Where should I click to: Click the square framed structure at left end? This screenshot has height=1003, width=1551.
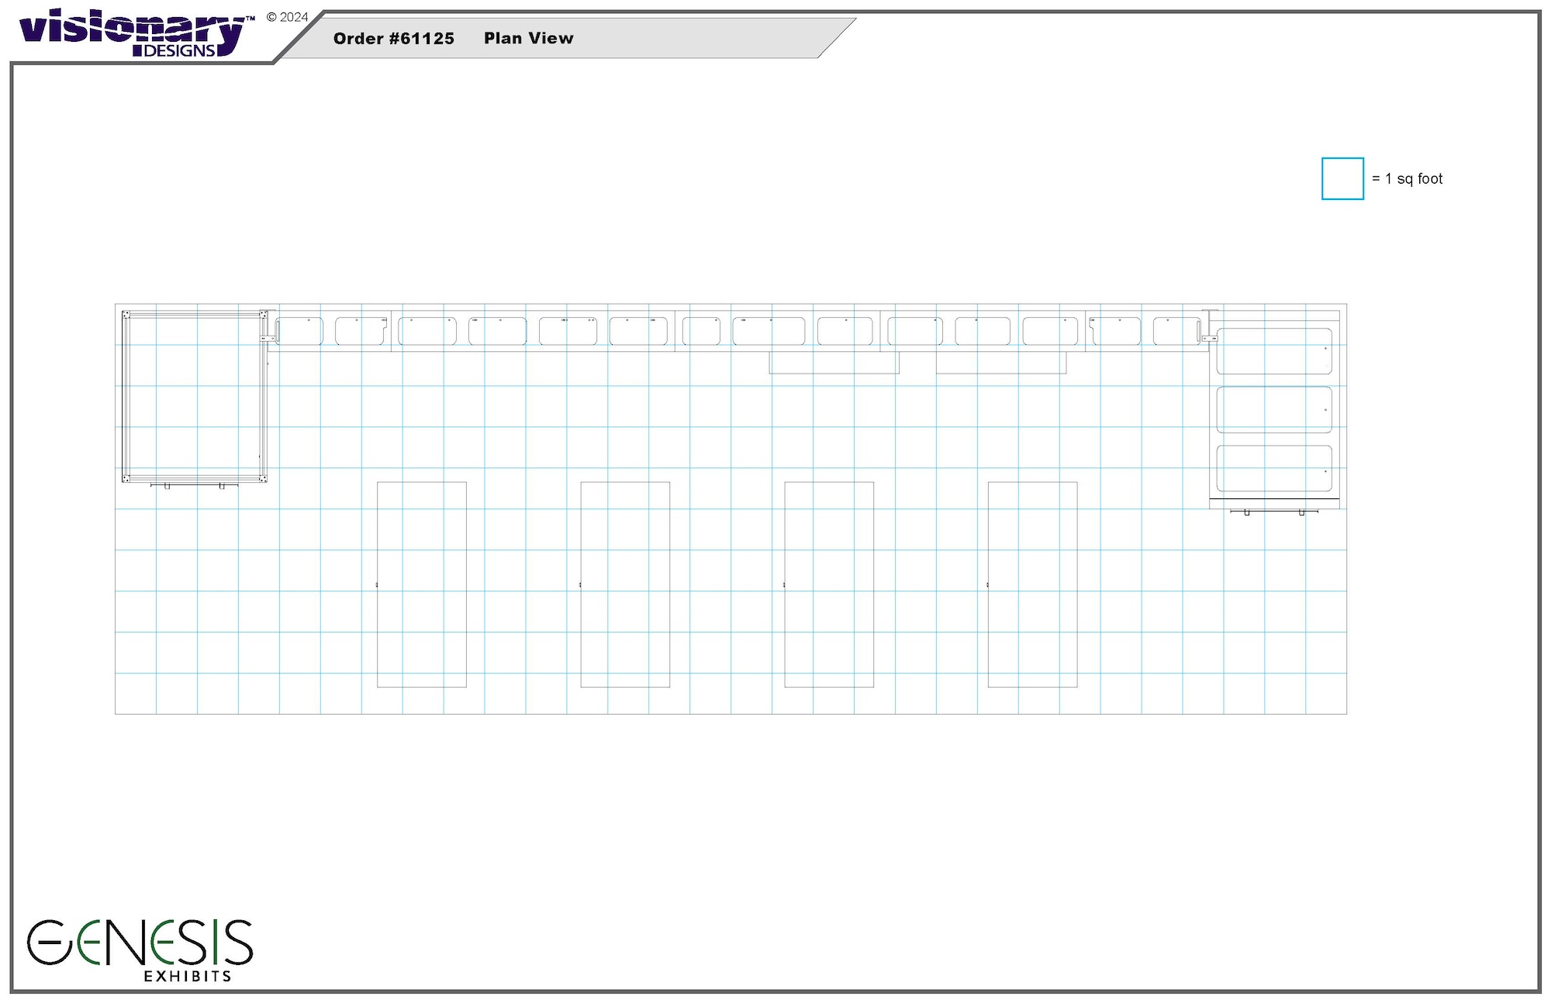click(x=194, y=396)
